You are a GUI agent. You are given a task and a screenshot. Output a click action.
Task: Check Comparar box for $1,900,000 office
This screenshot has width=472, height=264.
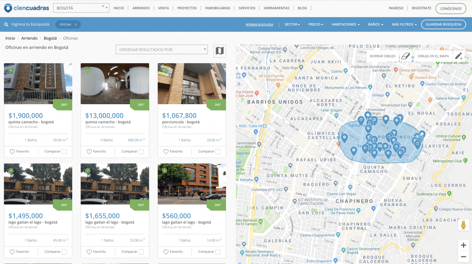click(x=64, y=151)
